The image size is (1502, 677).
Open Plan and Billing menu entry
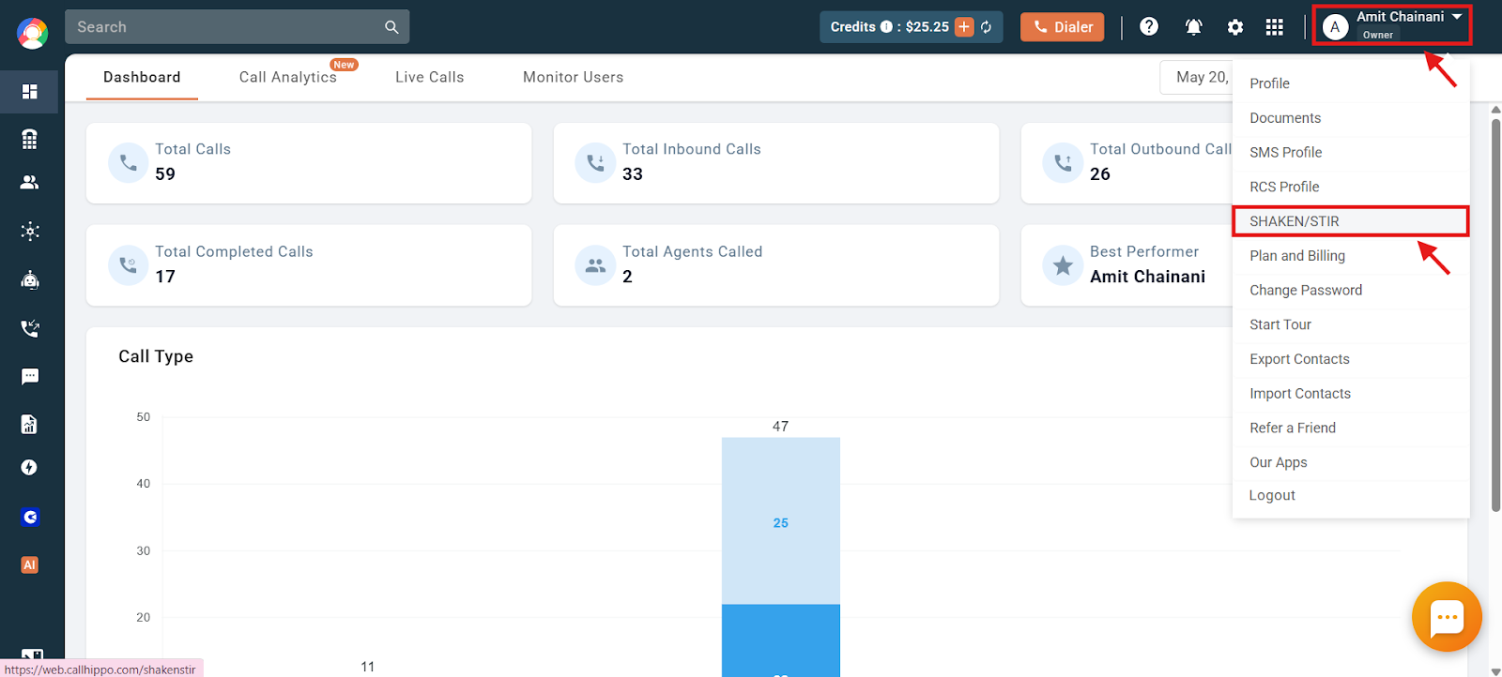[1350, 256]
